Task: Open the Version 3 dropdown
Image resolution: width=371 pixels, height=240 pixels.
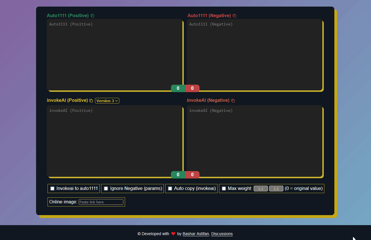Action: point(107,101)
